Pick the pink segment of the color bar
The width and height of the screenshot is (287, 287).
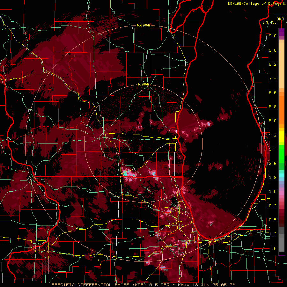pyautogui.click(x=282, y=193)
